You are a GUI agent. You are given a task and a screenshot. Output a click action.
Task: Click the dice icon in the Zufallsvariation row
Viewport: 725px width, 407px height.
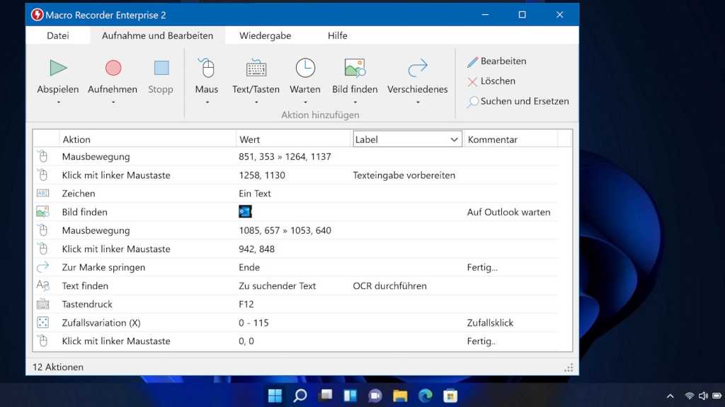click(42, 322)
